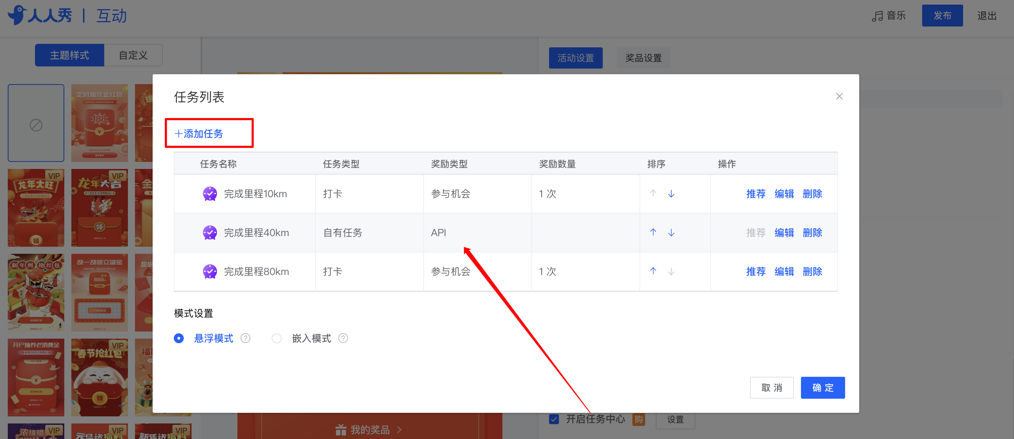This screenshot has width=1014, height=439.
Task: Click the 发布 publish button
Action: [x=942, y=16]
